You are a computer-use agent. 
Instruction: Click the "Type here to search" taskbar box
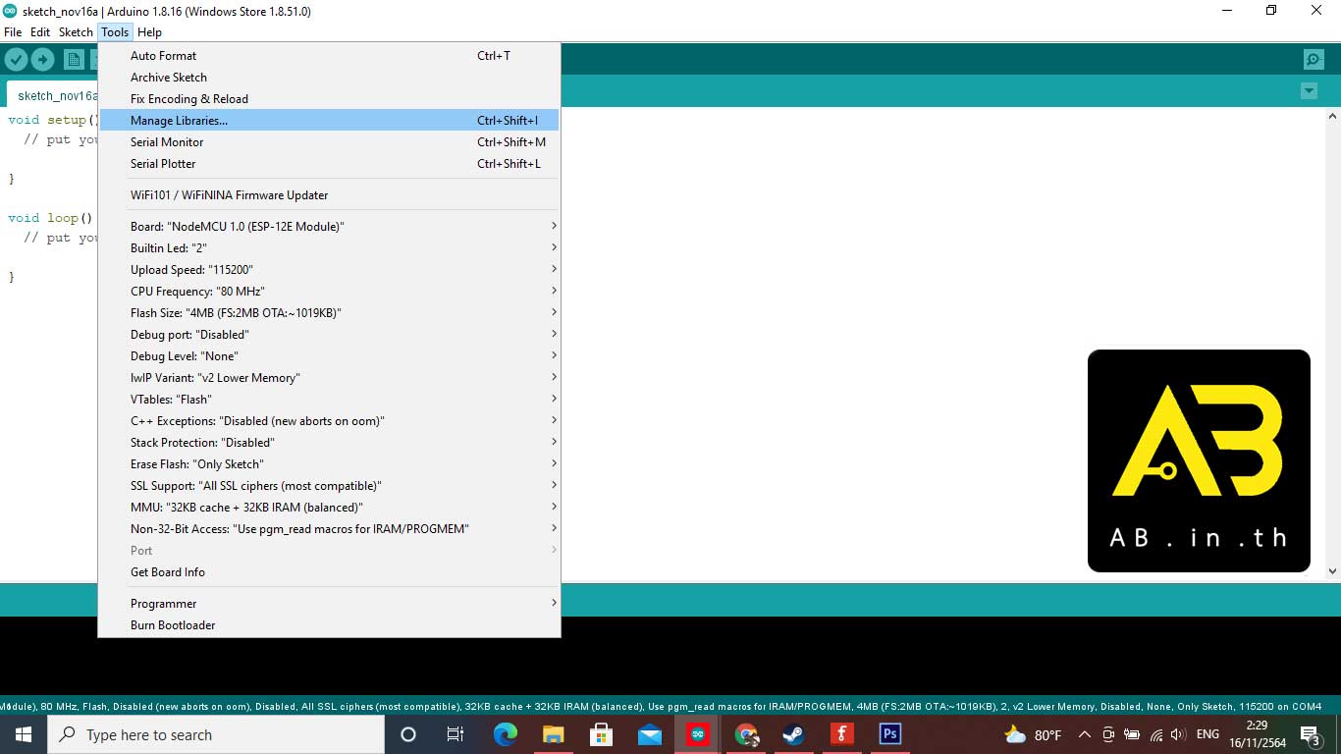coord(216,734)
